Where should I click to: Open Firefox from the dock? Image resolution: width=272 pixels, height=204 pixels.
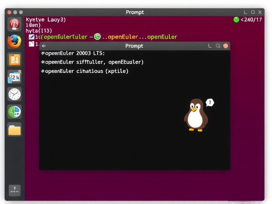point(14,42)
